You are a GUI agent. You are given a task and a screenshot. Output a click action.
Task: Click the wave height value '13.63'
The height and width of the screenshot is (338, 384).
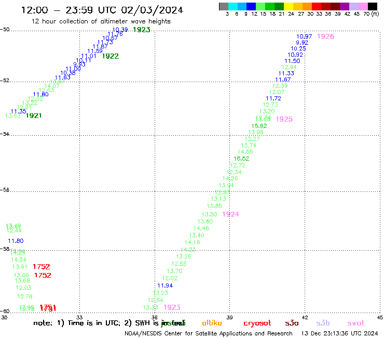pyautogui.click(x=13, y=115)
